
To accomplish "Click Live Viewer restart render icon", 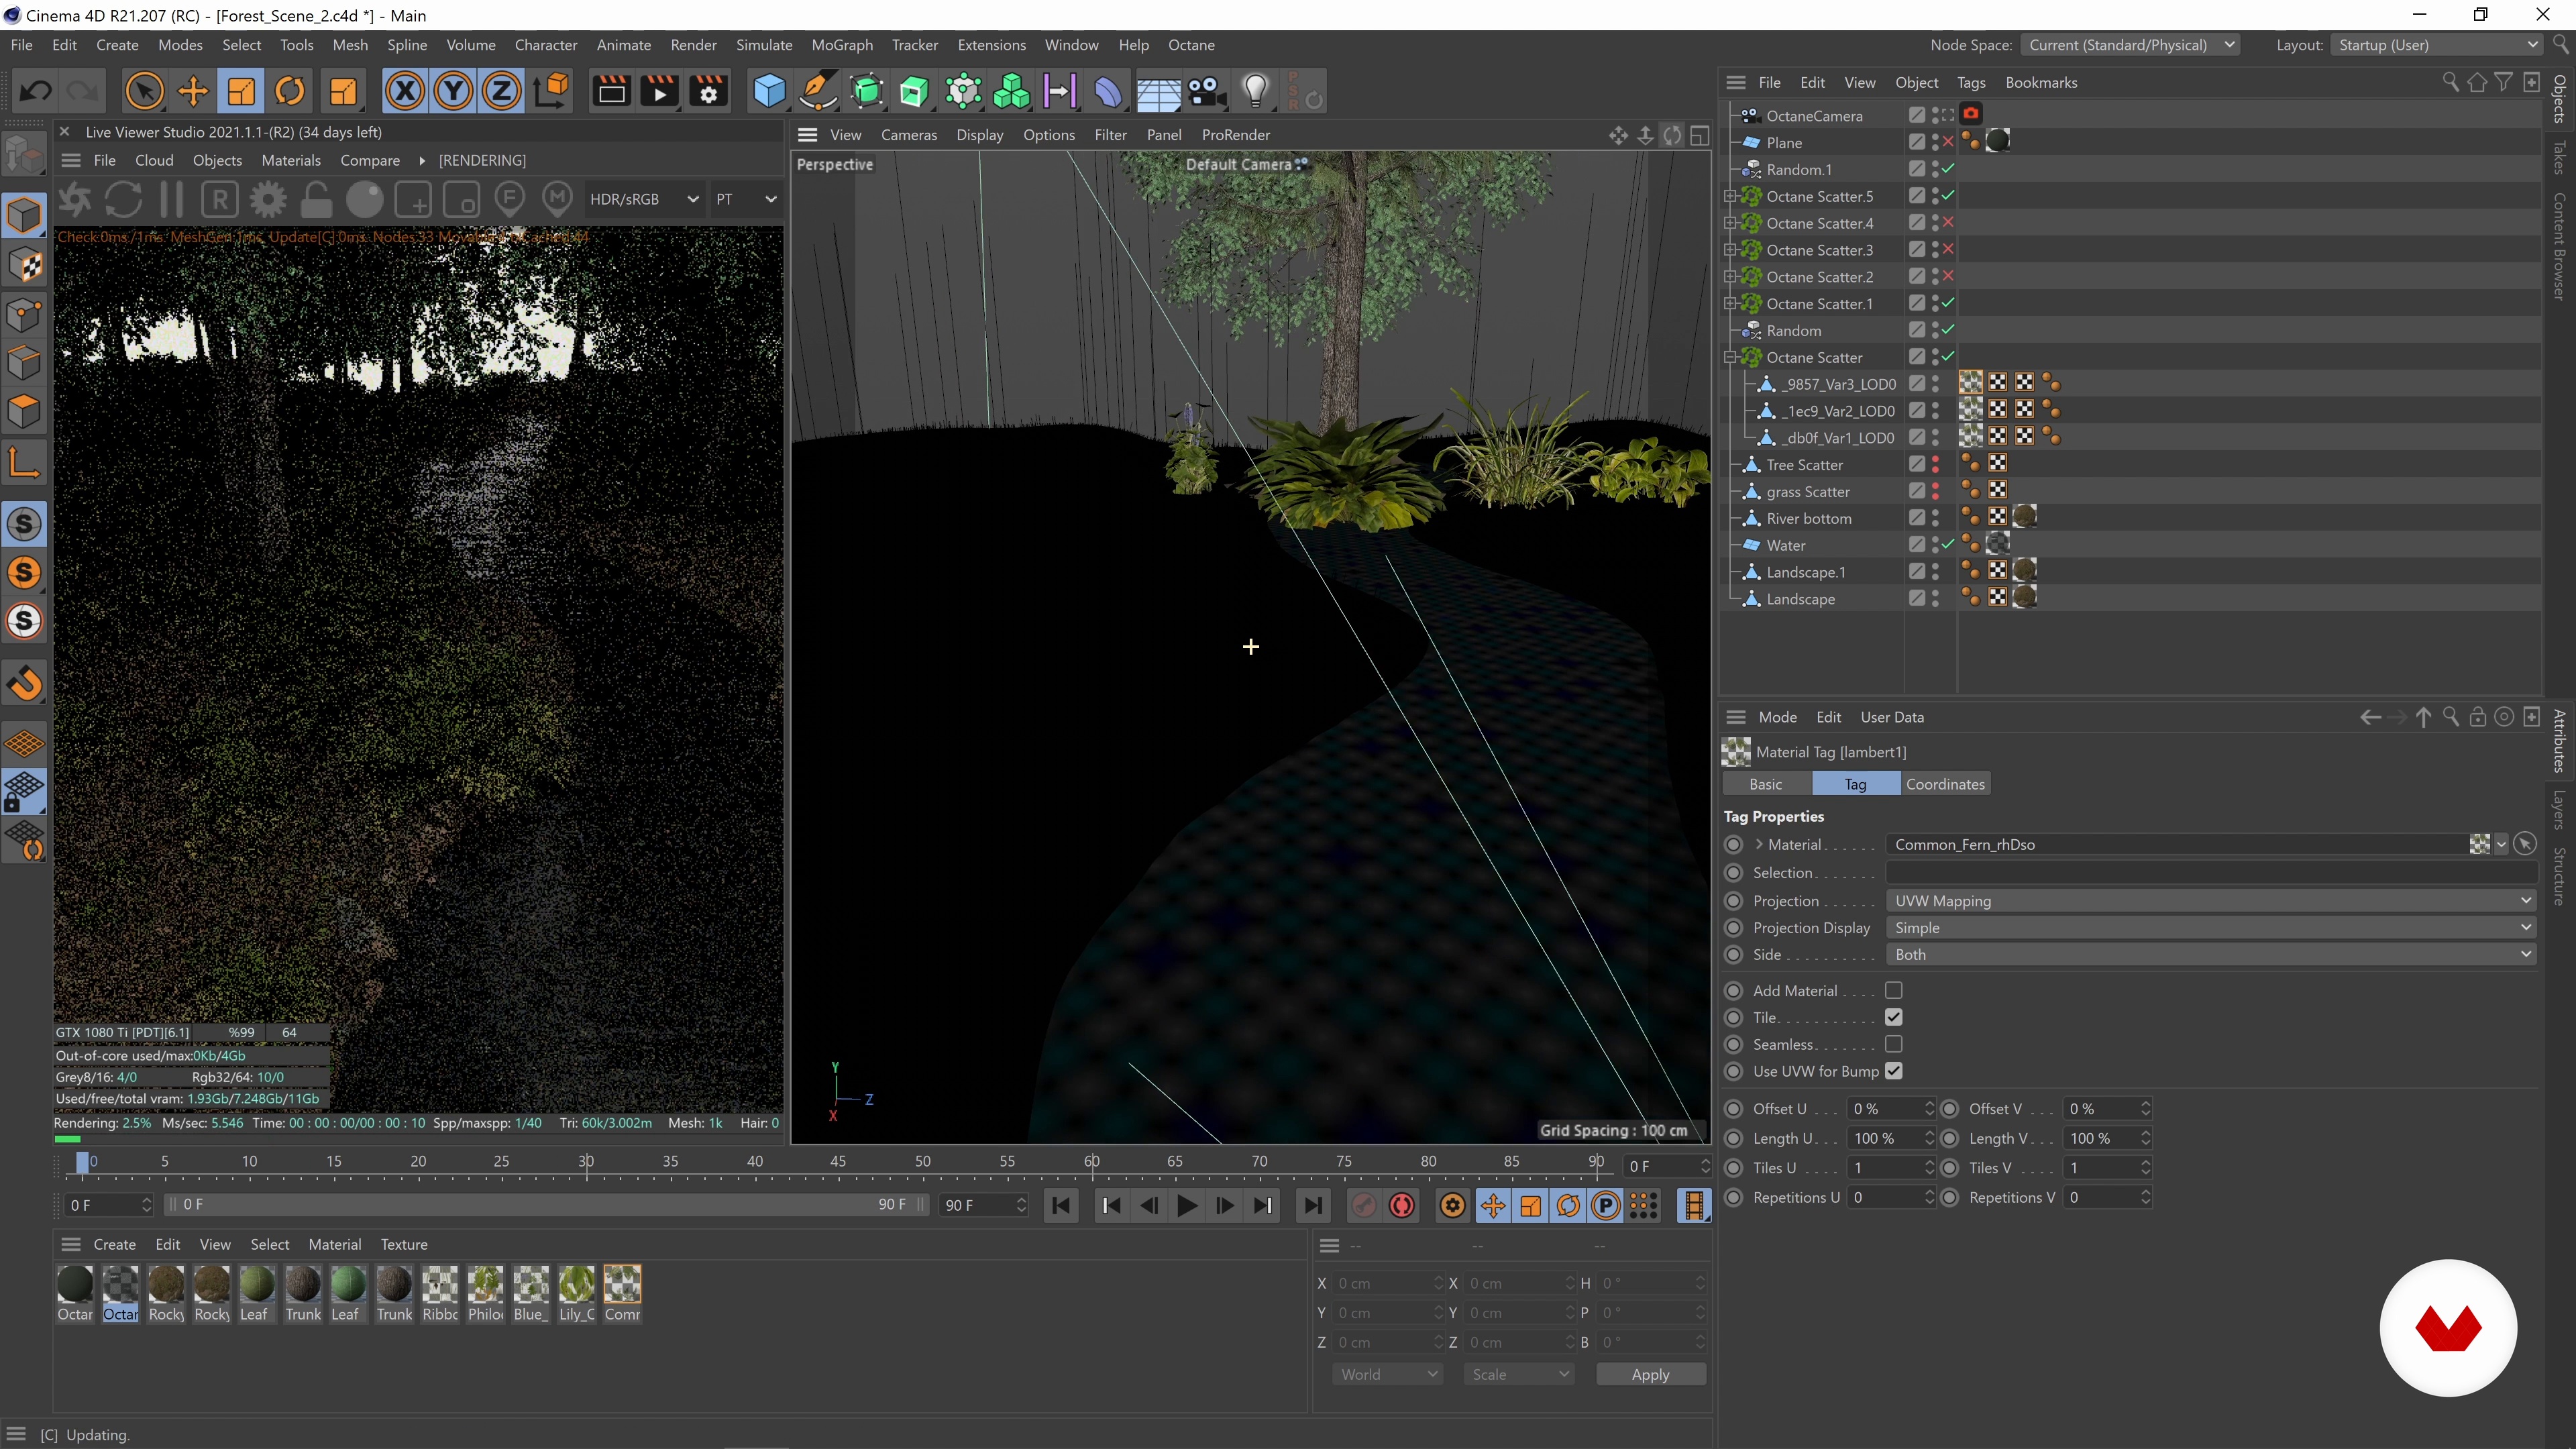I will tap(123, 199).
